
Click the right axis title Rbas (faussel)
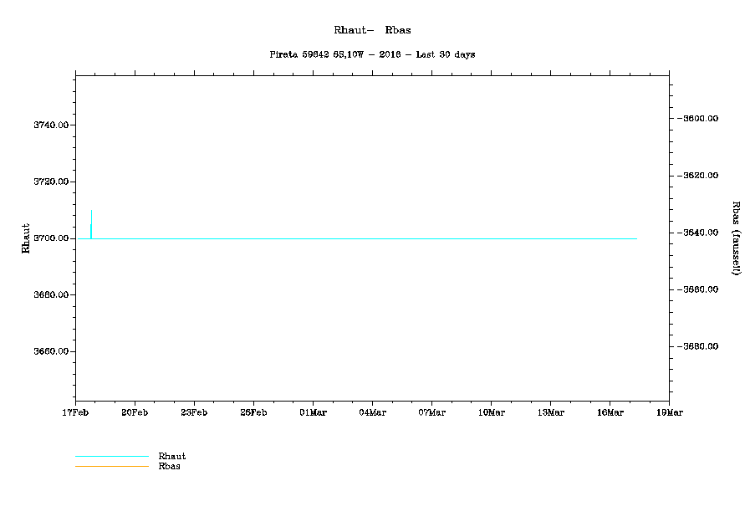pyautogui.click(x=736, y=238)
